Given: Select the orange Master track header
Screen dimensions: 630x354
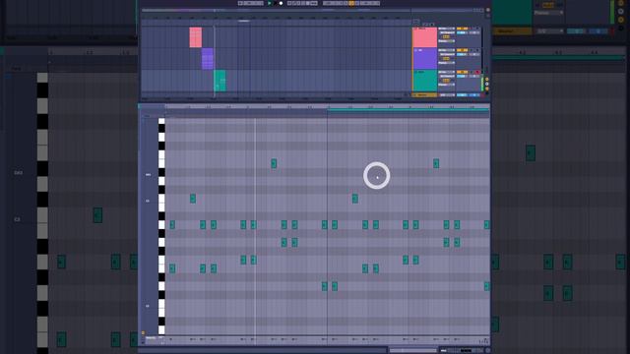Looking at the screenshot, I should (x=424, y=94).
